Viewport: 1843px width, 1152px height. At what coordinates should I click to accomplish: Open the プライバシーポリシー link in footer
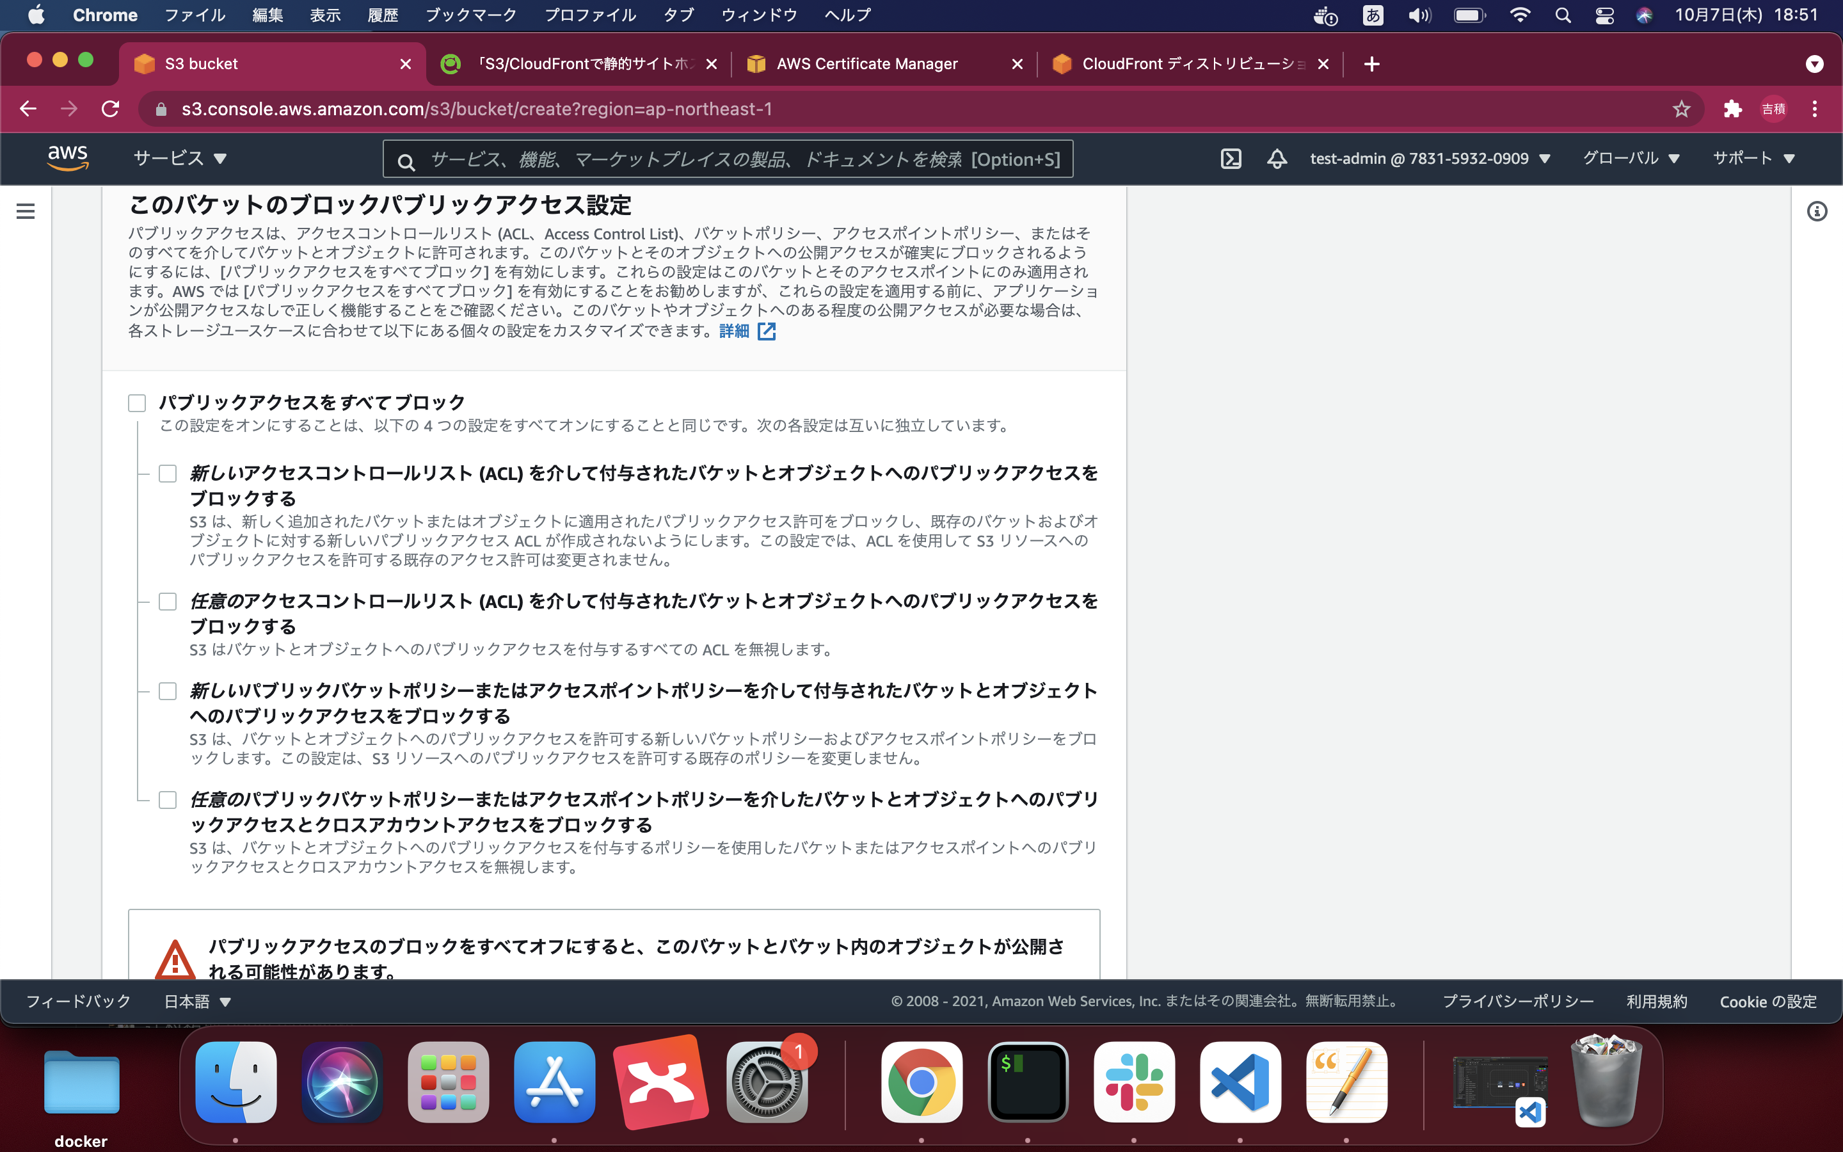coord(1516,1001)
